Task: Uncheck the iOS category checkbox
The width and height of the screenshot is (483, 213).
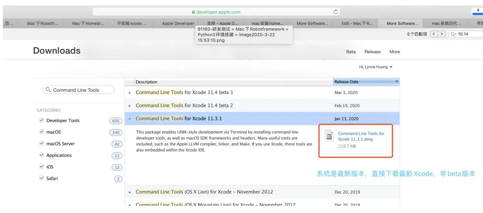Action: pyautogui.click(x=41, y=166)
